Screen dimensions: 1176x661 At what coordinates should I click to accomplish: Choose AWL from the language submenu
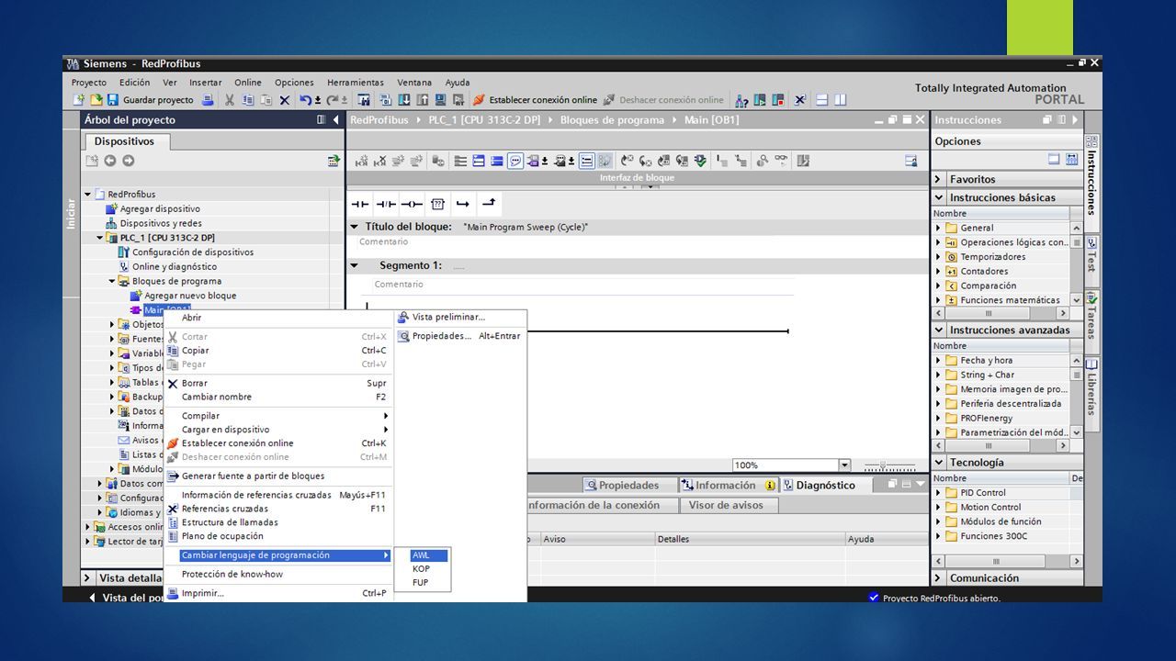pyautogui.click(x=421, y=555)
